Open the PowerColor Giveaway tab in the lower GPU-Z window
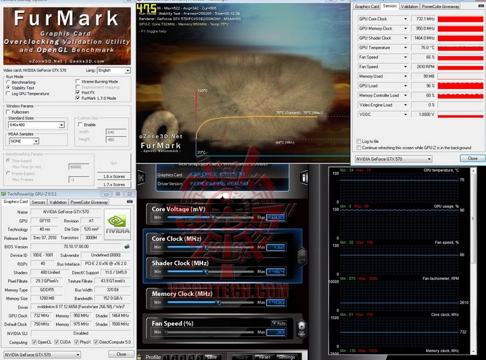The height and width of the screenshot is (360, 486). [89, 202]
